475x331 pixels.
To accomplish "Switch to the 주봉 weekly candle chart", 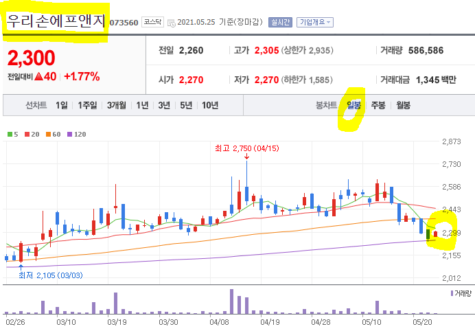I will [x=378, y=105].
